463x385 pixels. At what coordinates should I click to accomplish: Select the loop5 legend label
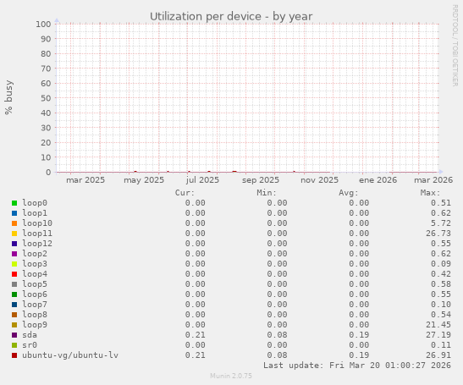[35, 284]
